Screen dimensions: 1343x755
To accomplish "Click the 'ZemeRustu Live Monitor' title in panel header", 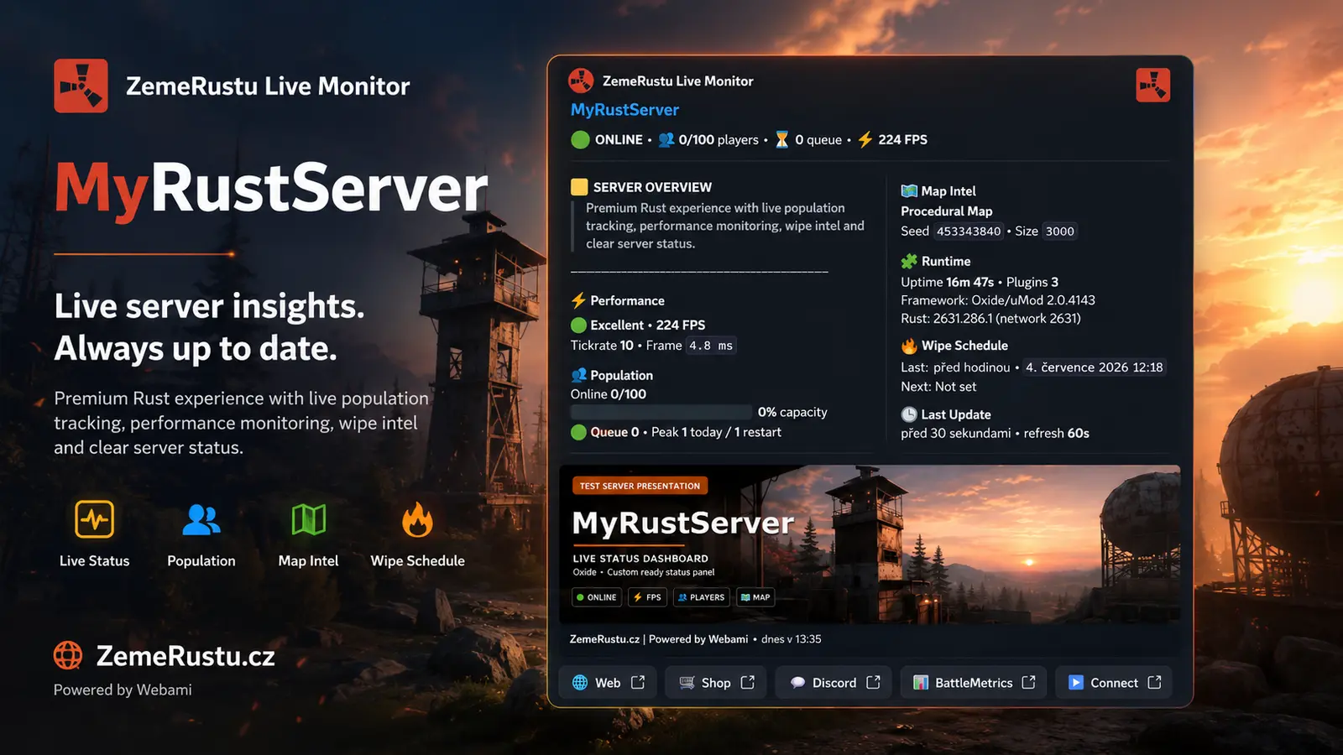I will [x=678, y=81].
